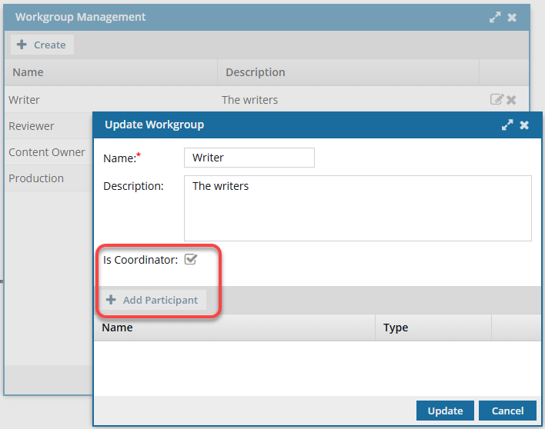Toggle the Is Coordinator checkbox
The width and height of the screenshot is (545, 429).
point(191,260)
